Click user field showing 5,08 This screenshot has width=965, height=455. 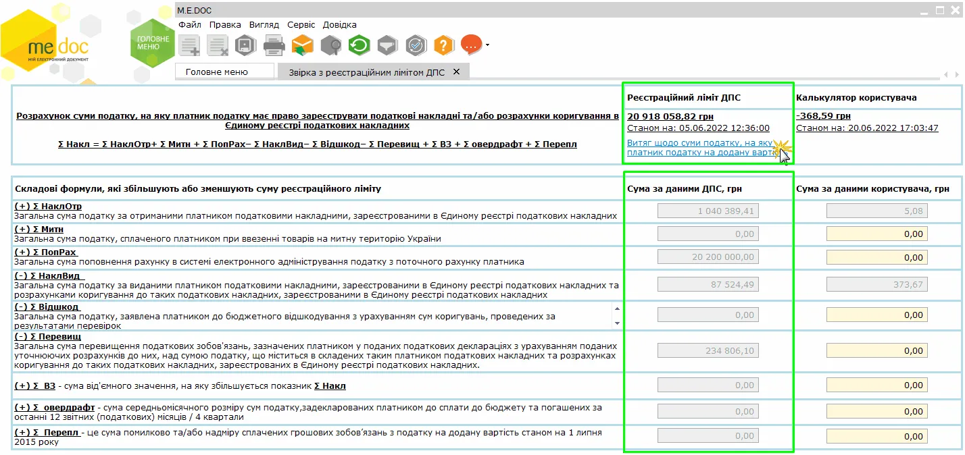(x=877, y=211)
